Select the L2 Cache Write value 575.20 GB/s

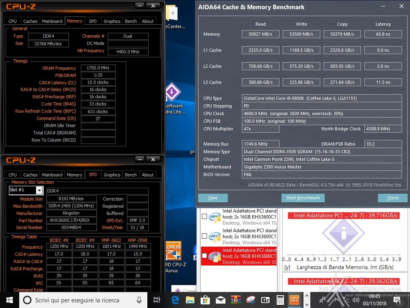click(301, 66)
